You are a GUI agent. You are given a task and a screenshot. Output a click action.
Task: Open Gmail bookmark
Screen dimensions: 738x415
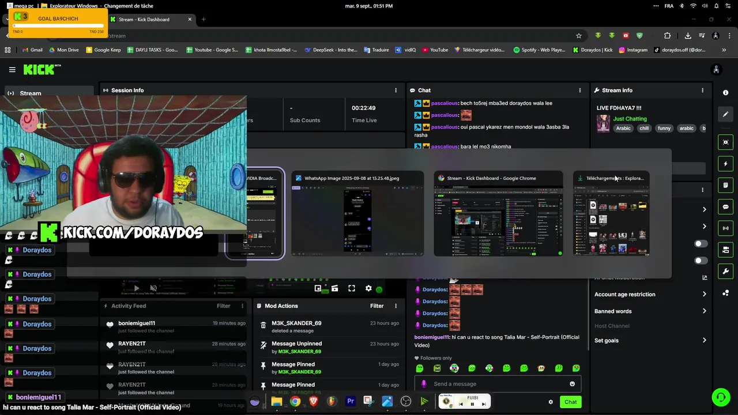pos(32,50)
